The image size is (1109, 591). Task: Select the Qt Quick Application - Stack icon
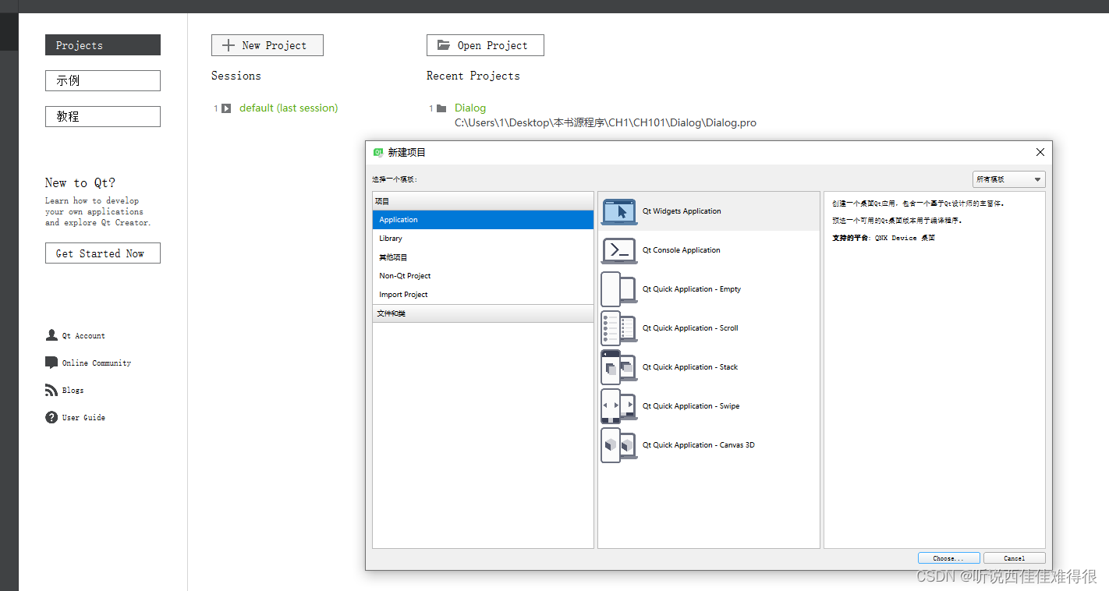[619, 367]
